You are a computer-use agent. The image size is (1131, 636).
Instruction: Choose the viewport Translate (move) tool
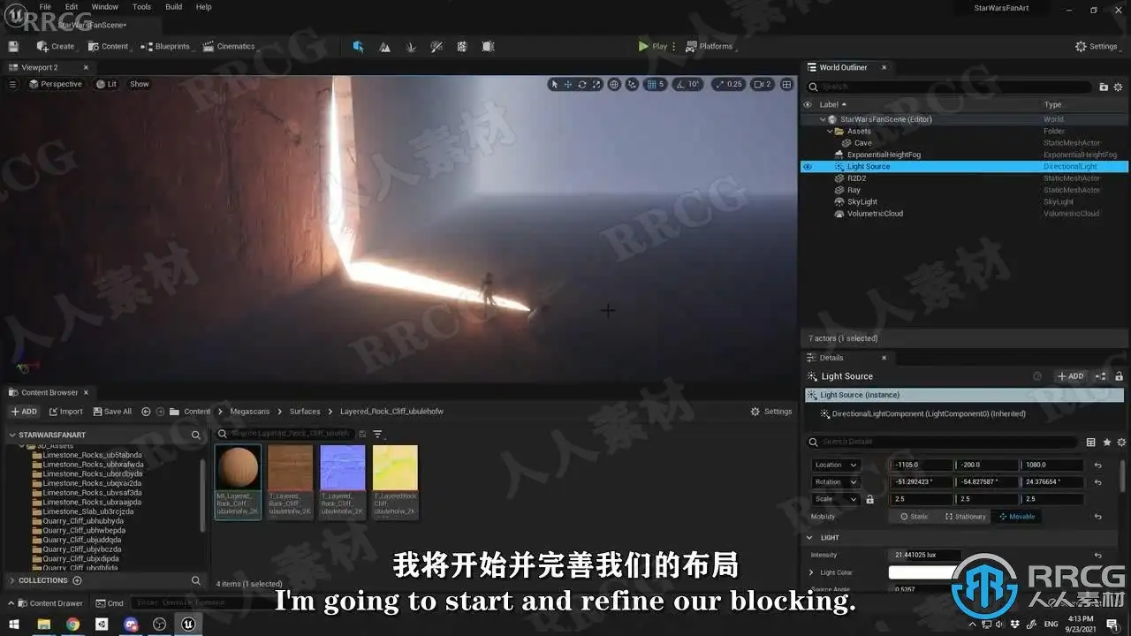coord(568,85)
